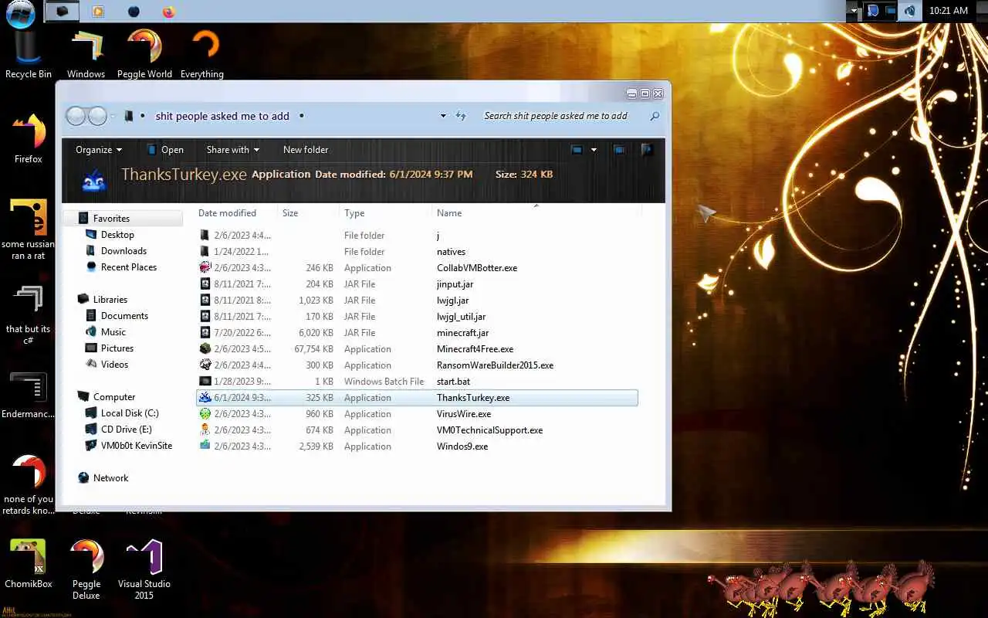The image size is (988, 618).
Task: Launch the Peggle Deluxe desktop shortcut
Action: (x=86, y=569)
